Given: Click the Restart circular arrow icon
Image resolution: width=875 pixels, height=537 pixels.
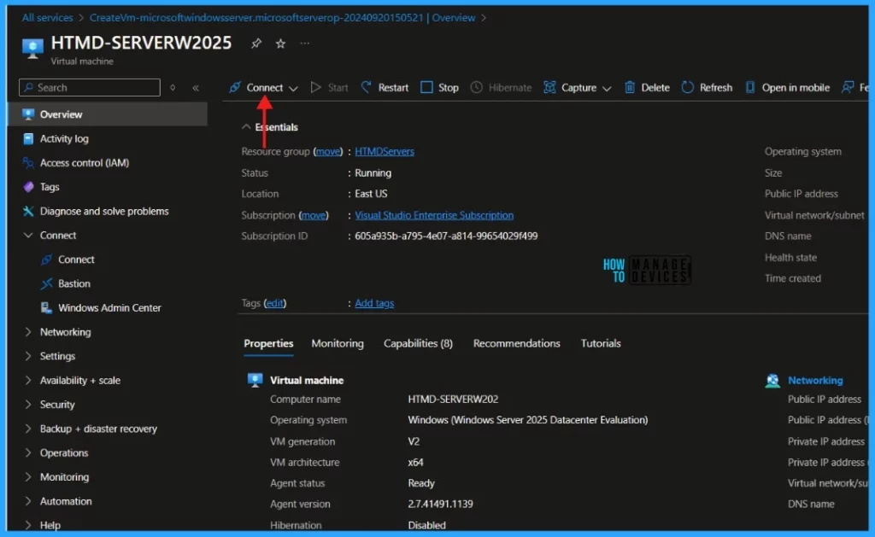Looking at the screenshot, I should click(x=366, y=87).
